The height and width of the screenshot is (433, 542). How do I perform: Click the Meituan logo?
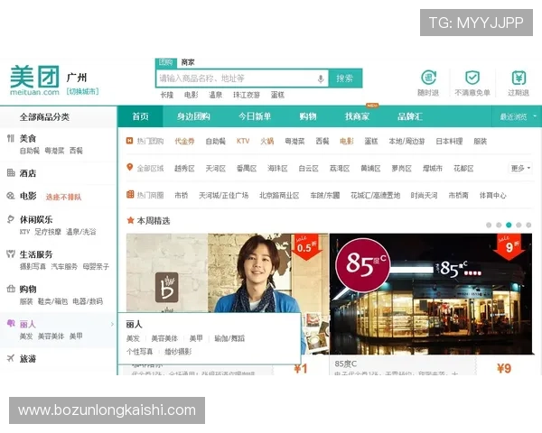pos(34,80)
